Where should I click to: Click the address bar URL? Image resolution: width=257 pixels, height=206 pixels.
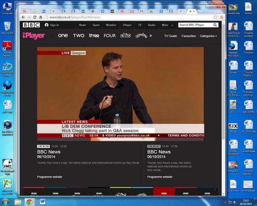click(x=75, y=17)
